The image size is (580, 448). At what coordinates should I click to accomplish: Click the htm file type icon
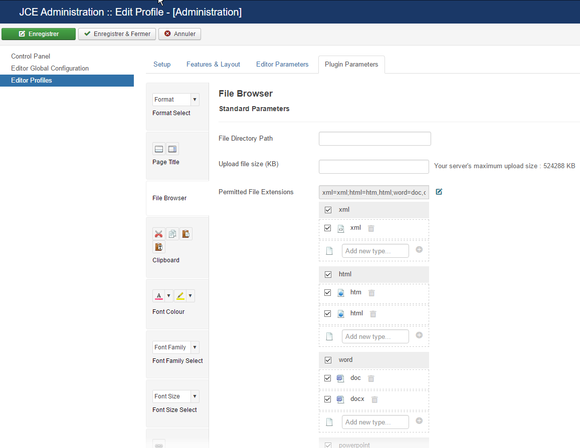[x=341, y=293]
